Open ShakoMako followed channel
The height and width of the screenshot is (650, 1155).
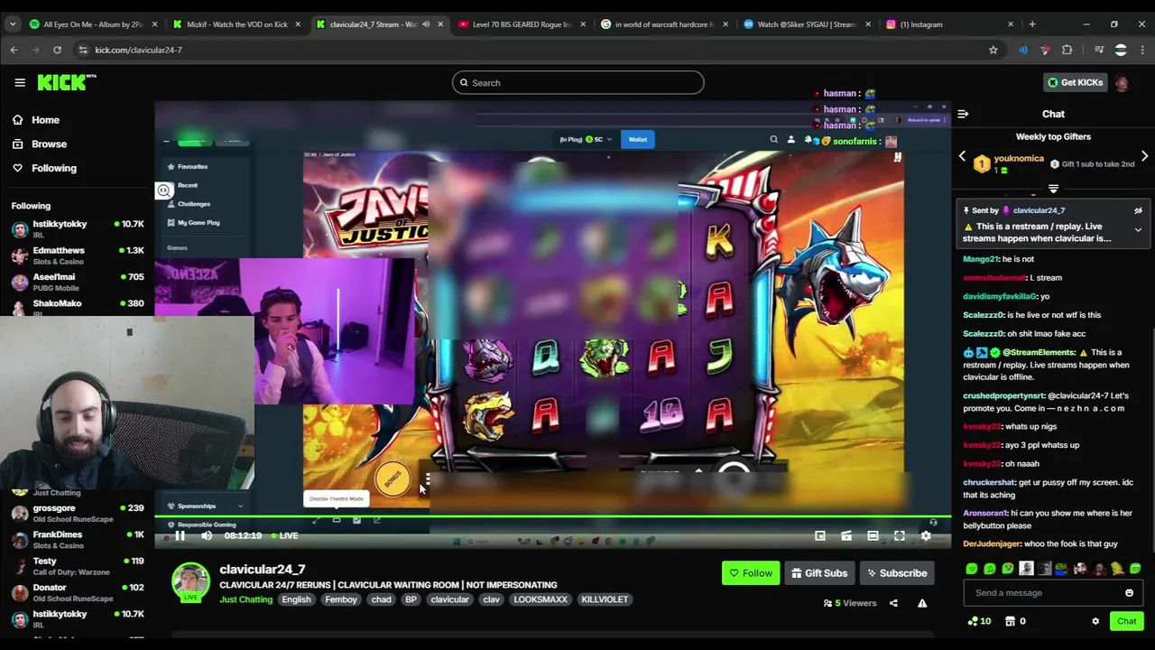[78, 306]
